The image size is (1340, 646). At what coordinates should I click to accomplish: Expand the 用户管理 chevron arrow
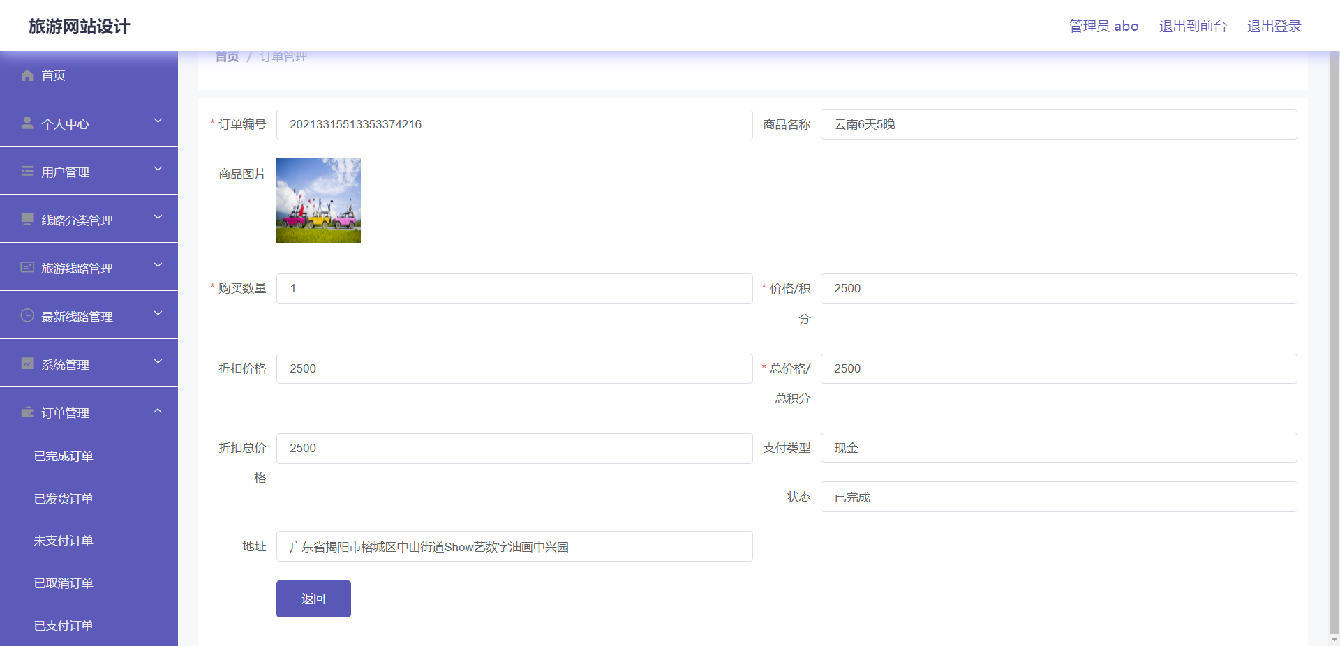[158, 170]
